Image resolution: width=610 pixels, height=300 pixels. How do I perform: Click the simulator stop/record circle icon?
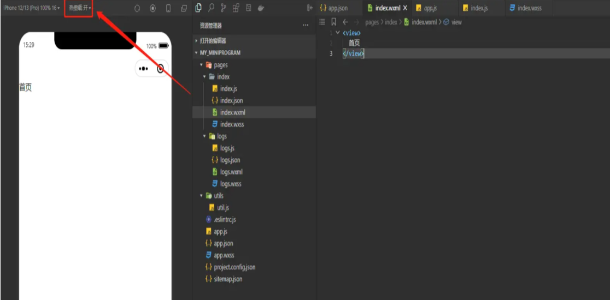[153, 8]
